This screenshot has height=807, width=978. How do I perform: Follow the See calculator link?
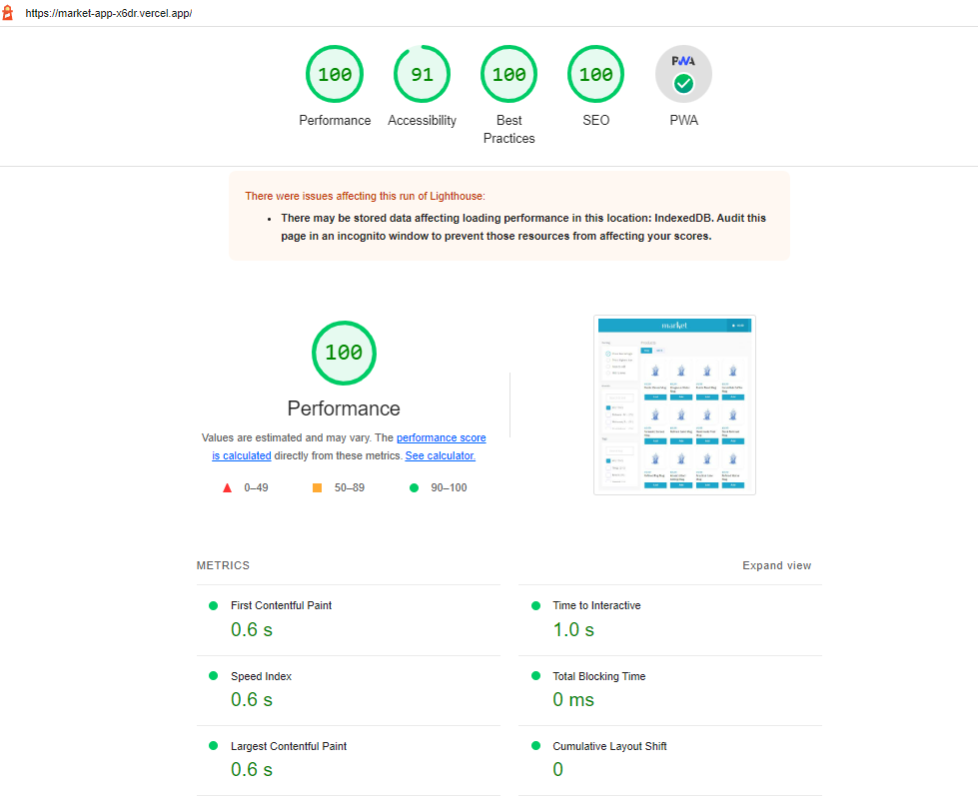[440, 455]
